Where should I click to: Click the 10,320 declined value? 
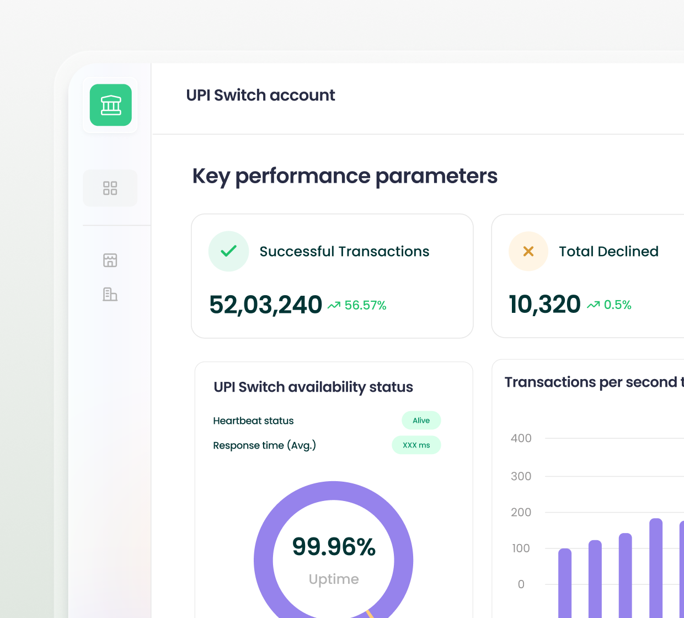pyautogui.click(x=544, y=305)
